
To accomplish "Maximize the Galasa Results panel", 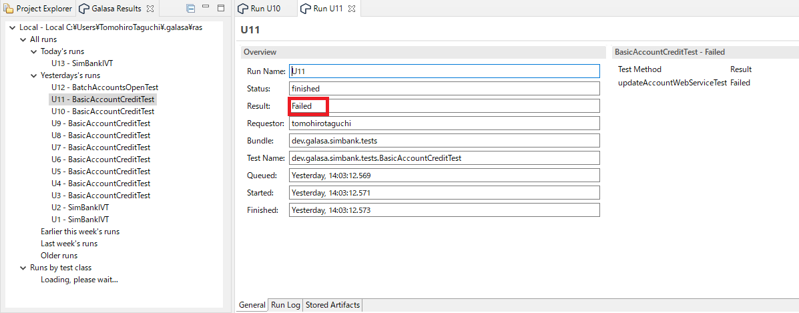I will (x=221, y=8).
